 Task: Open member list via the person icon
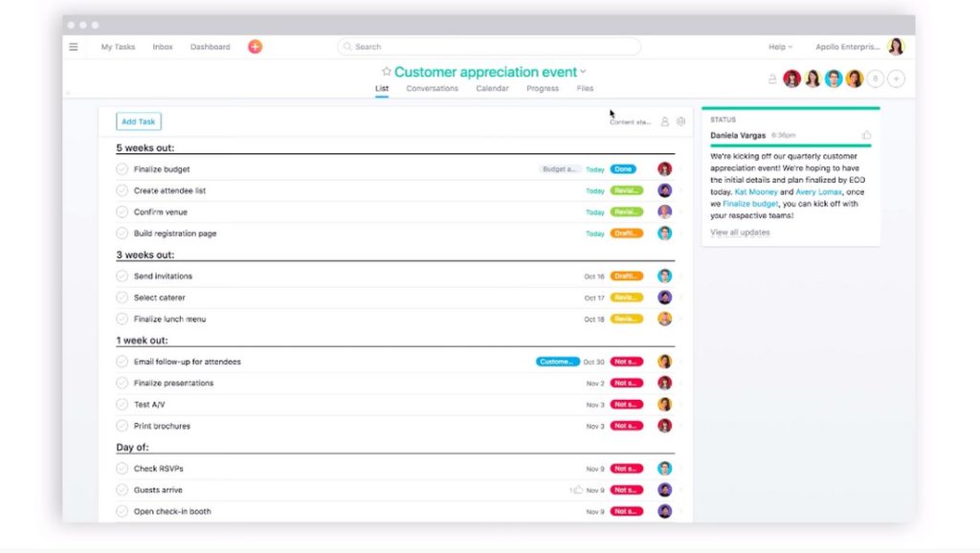click(x=665, y=121)
